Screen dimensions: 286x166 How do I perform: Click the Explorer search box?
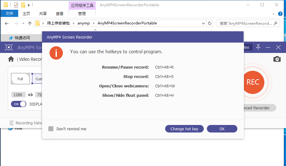point(248,23)
